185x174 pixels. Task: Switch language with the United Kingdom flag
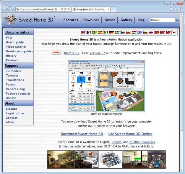(83, 32)
